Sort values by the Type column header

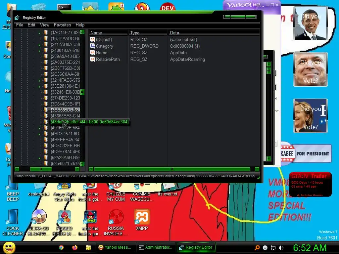[148, 33]
